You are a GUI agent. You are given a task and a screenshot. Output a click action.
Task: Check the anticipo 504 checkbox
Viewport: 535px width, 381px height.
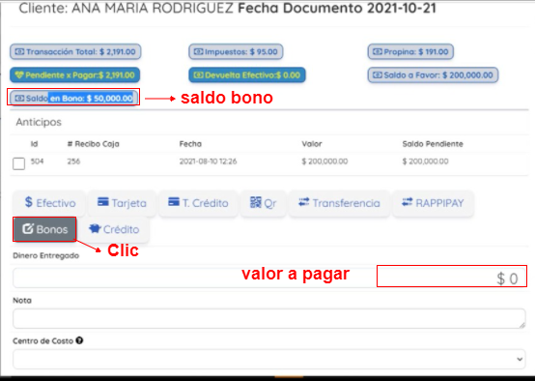[x=18, y=163]
